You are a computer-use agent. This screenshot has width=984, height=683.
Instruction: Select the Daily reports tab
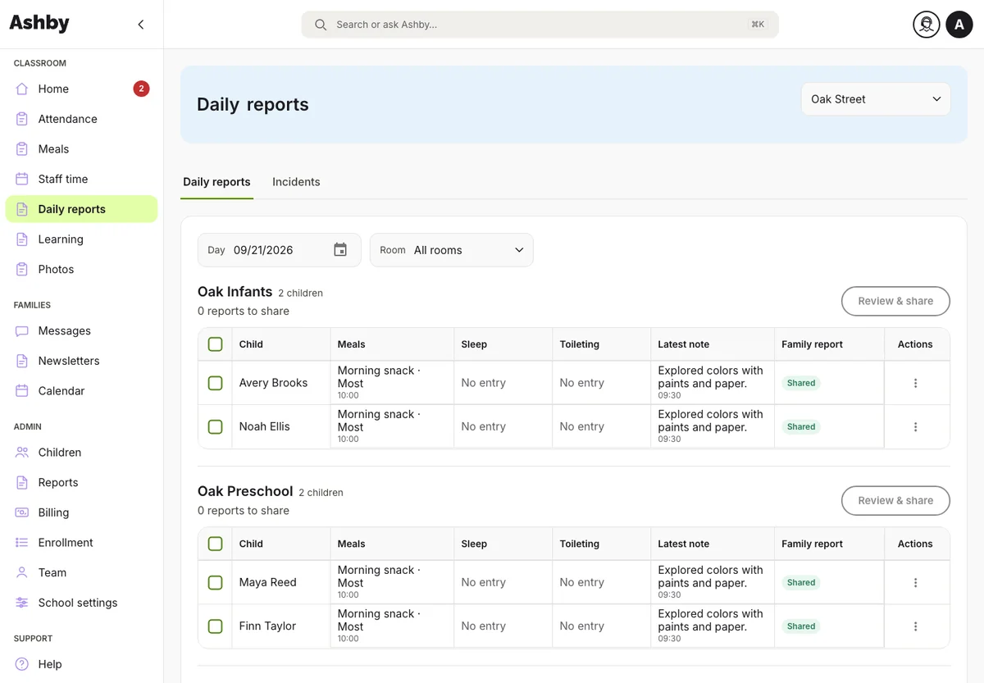point(216,182)
